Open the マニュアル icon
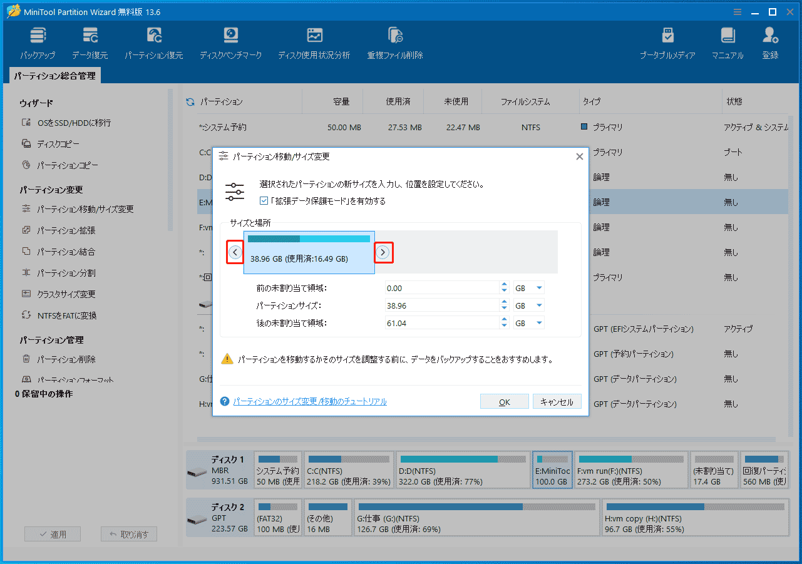This screenshot has width=802, height=564. [727, 43]
